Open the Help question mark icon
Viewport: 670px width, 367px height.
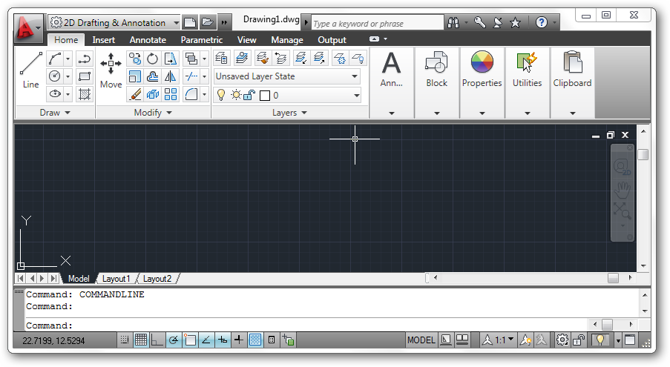(542, 22)
